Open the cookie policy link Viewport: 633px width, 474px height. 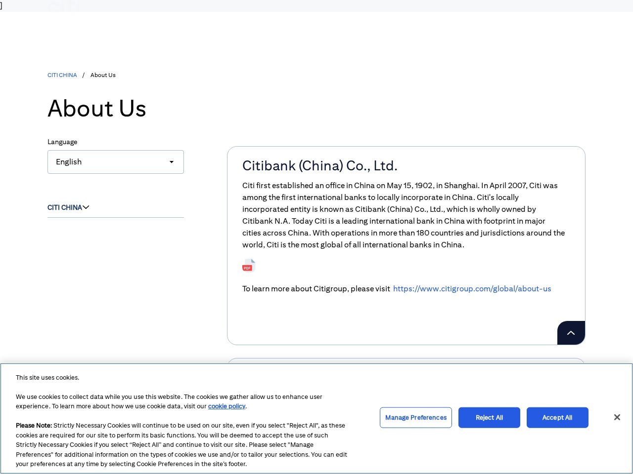[226, 406]
